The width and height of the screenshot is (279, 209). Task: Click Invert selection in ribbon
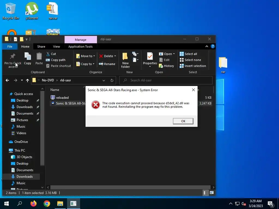[193, 66]
